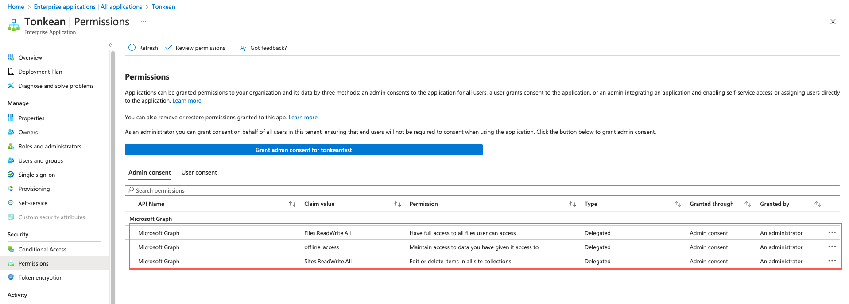The height and width of the screenshot is (304, 849).
Task: Sort table by API Name column
Action: point(292,204)
